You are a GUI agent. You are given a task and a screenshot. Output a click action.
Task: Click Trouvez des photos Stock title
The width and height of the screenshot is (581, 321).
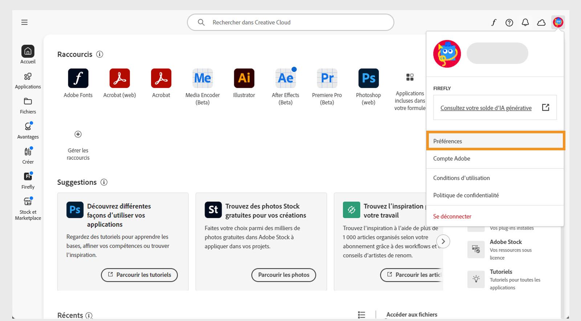click(266, 211)
